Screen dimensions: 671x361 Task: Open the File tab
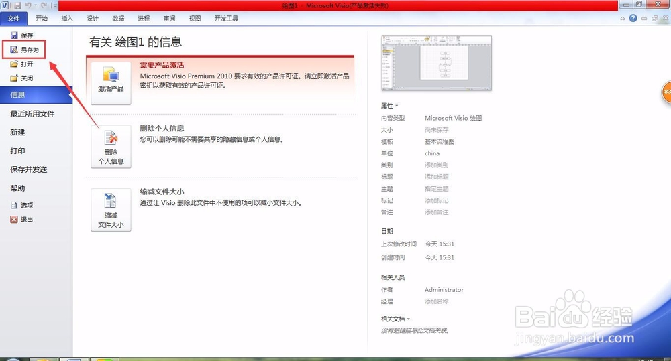click(13, 18)
